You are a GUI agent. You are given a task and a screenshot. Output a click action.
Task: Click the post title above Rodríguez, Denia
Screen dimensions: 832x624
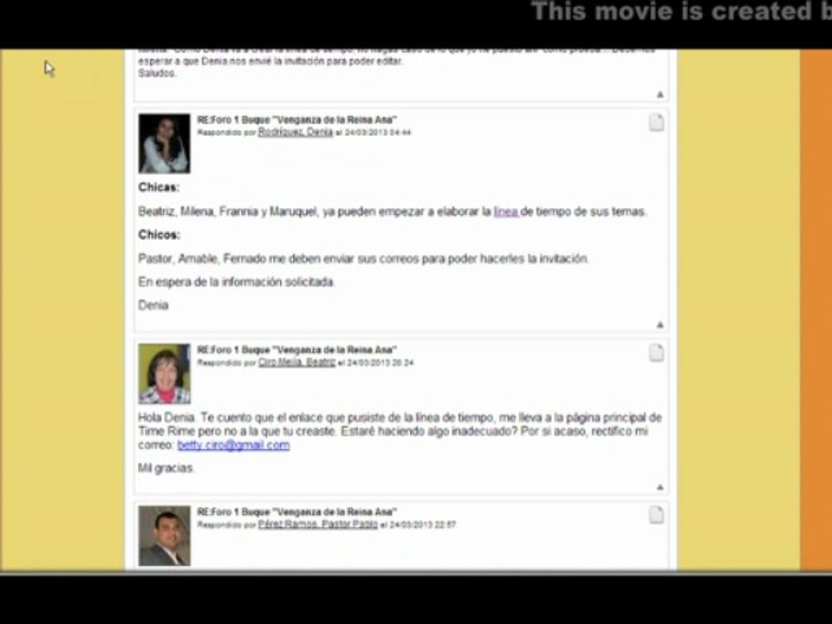click(297, 120)
